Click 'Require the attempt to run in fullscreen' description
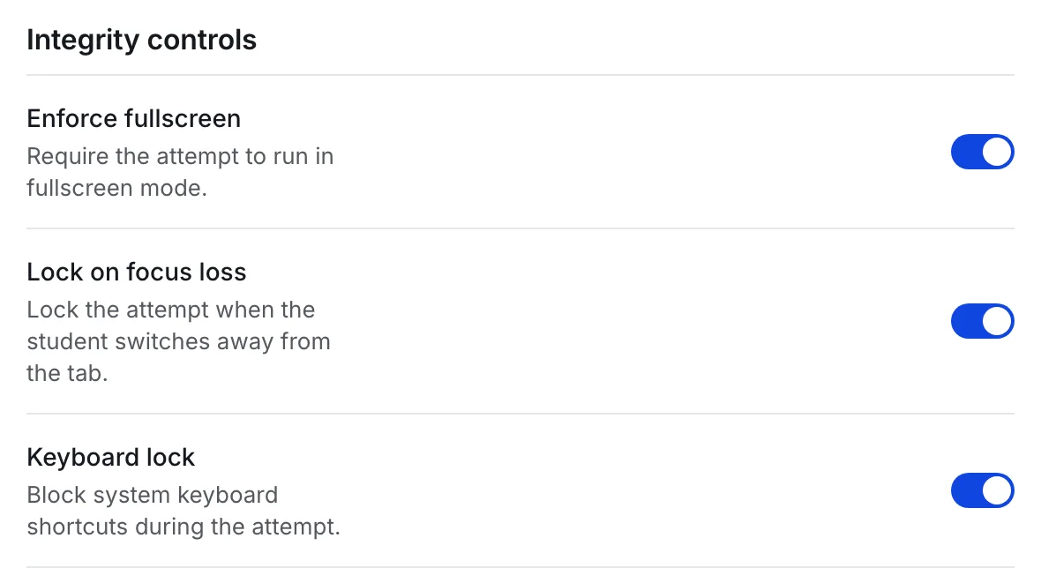 point(180,172)
